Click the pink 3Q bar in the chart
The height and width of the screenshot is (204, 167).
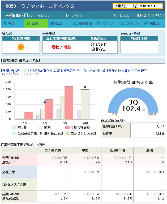69,103
